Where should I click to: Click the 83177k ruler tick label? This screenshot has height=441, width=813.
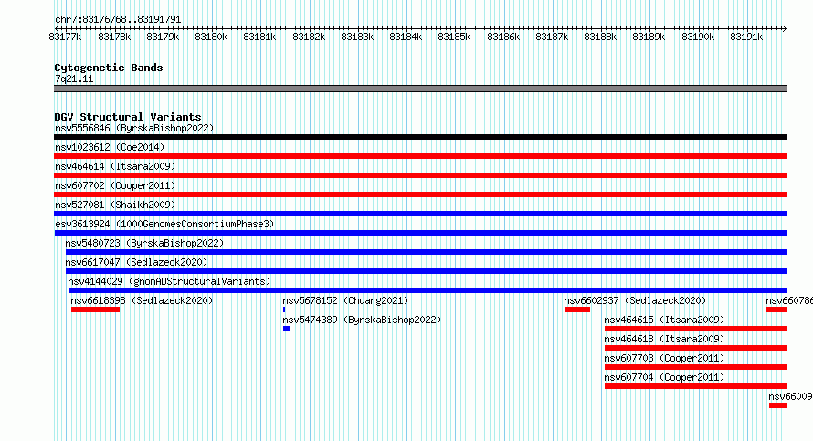point(66,37)
